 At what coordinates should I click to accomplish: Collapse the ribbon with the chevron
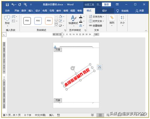click(x=146, y=31)
